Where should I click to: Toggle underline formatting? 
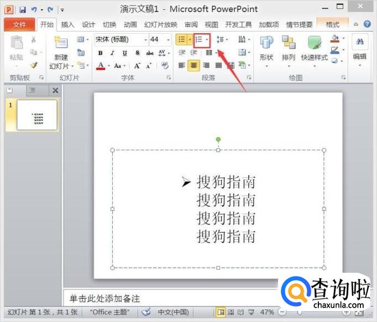124,53
